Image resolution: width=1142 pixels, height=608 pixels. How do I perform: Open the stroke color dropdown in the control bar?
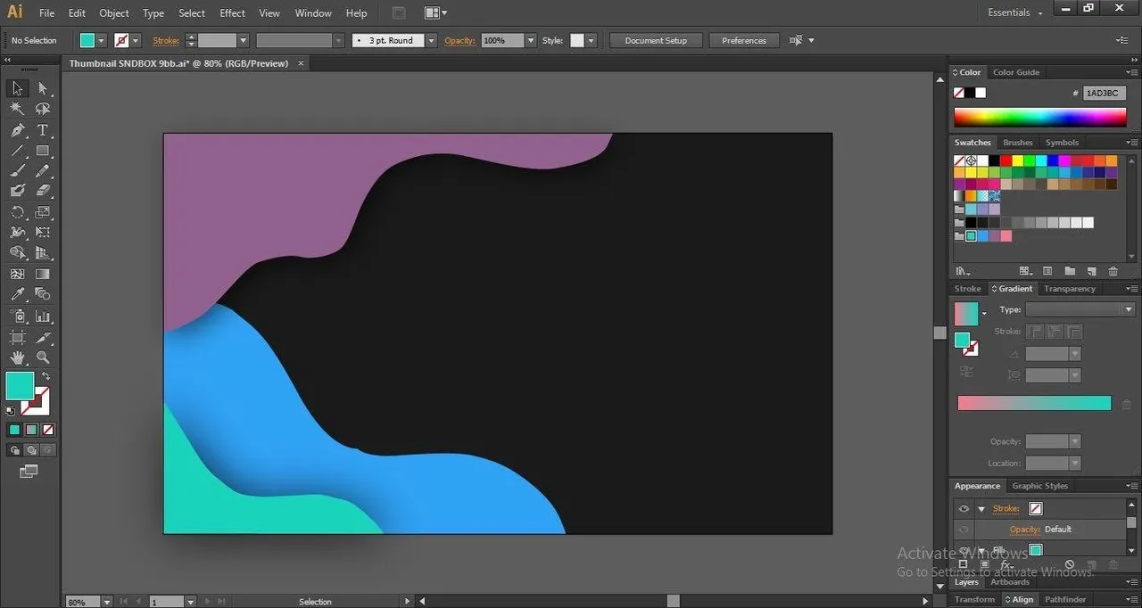(136, 40)
